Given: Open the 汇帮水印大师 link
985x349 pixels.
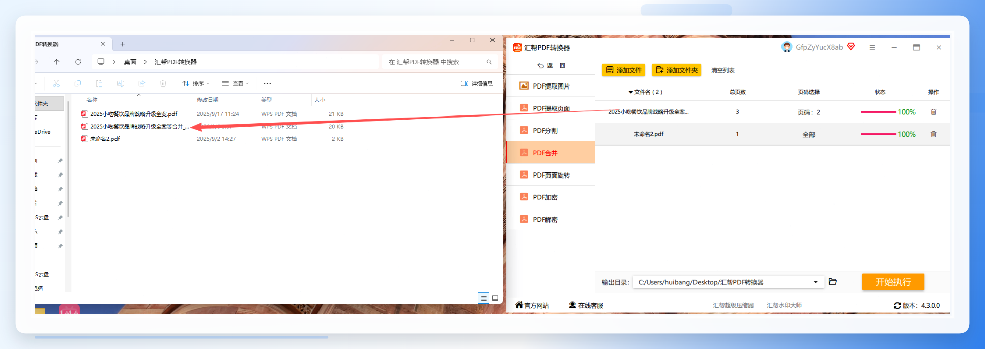Looking at the screenshot, I should coord(784,305).
